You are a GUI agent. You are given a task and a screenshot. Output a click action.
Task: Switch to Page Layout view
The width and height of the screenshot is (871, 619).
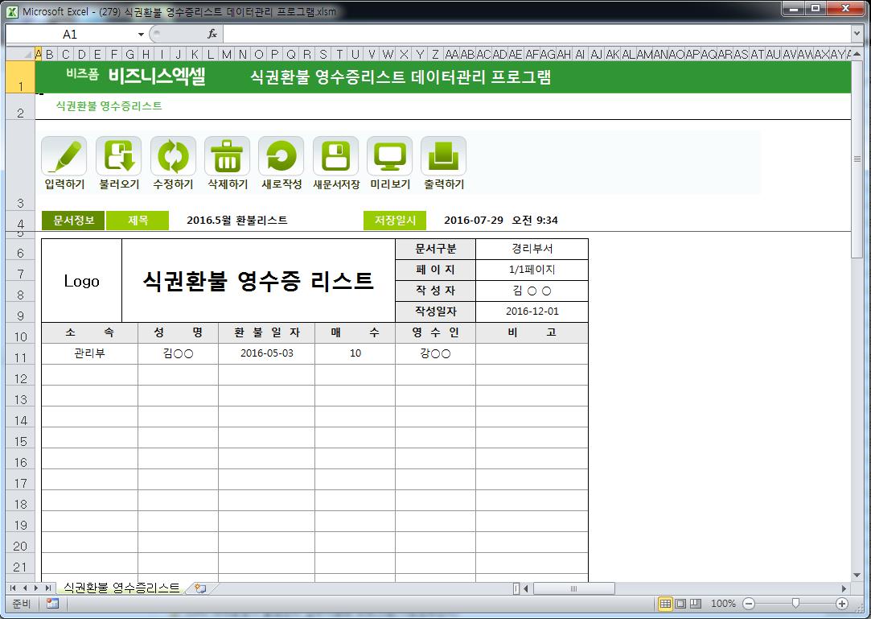click(x=680, y=604)
